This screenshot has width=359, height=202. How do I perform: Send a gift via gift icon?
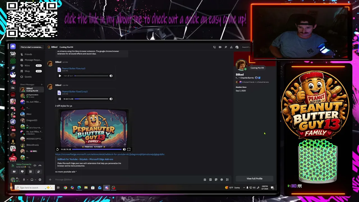(x=205, y=180)
